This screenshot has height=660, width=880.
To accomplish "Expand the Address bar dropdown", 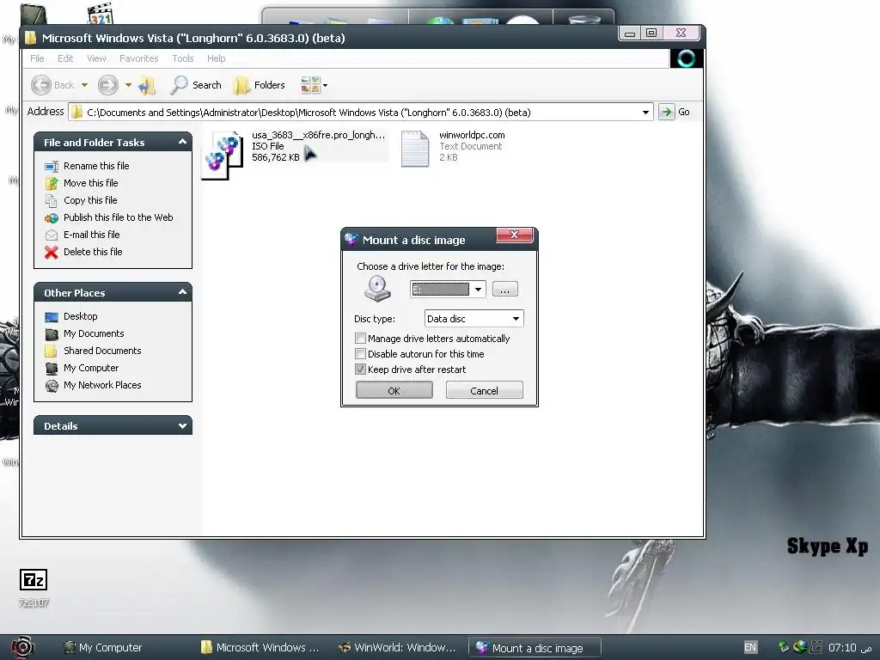I will click(645, 113).
